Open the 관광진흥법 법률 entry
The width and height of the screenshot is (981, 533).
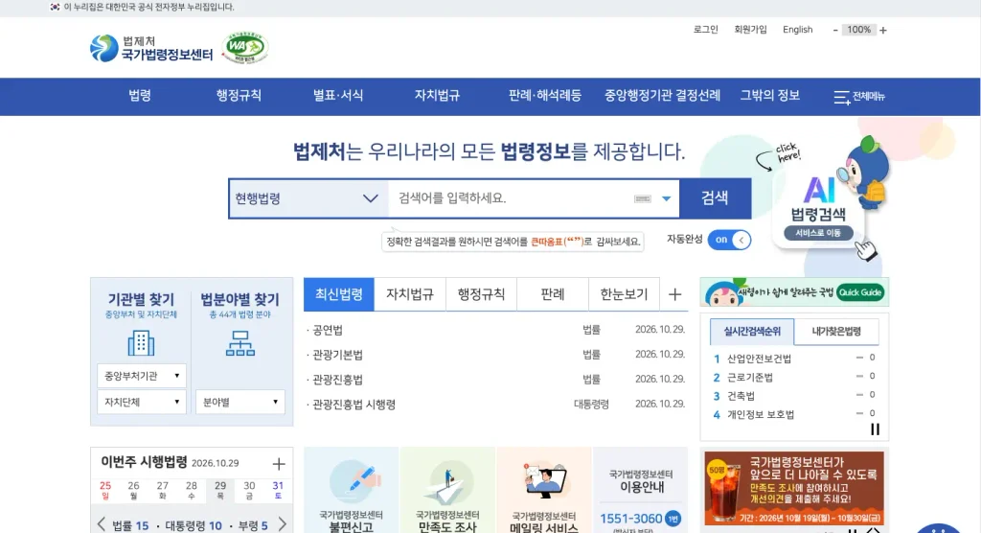337,380
